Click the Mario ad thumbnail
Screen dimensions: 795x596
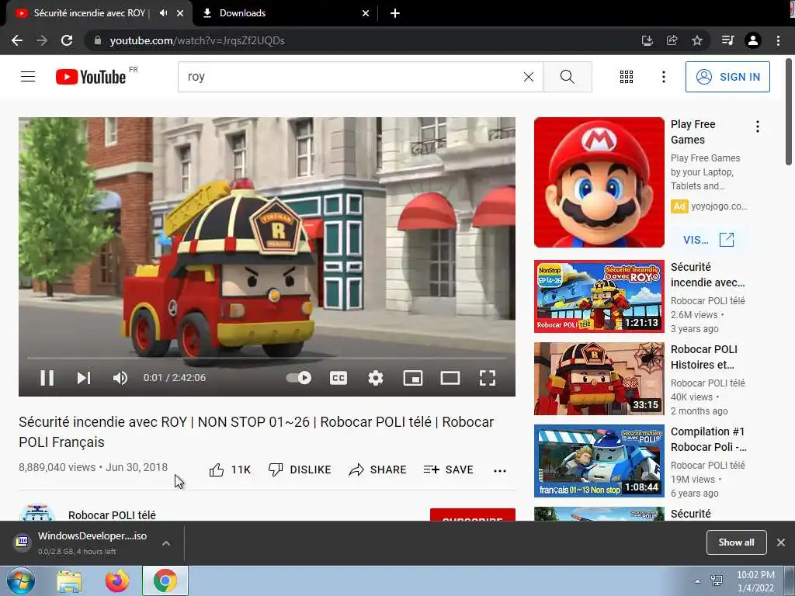[599, 182]
